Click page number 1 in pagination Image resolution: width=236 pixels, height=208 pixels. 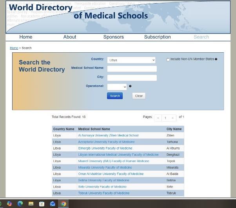tap(165, 118)
